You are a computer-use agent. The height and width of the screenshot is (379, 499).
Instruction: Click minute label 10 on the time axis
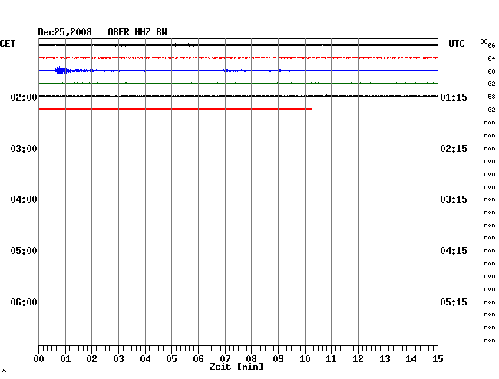tap(305, 359)
